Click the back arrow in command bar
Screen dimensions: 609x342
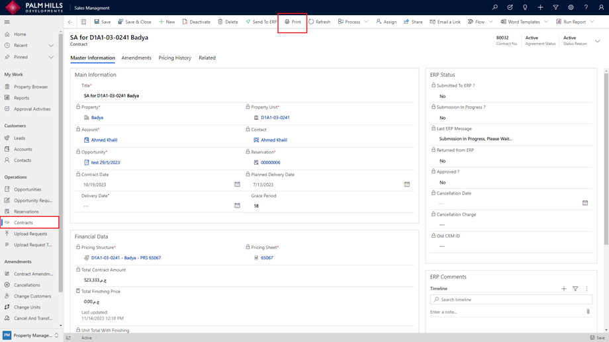(70, 22)
